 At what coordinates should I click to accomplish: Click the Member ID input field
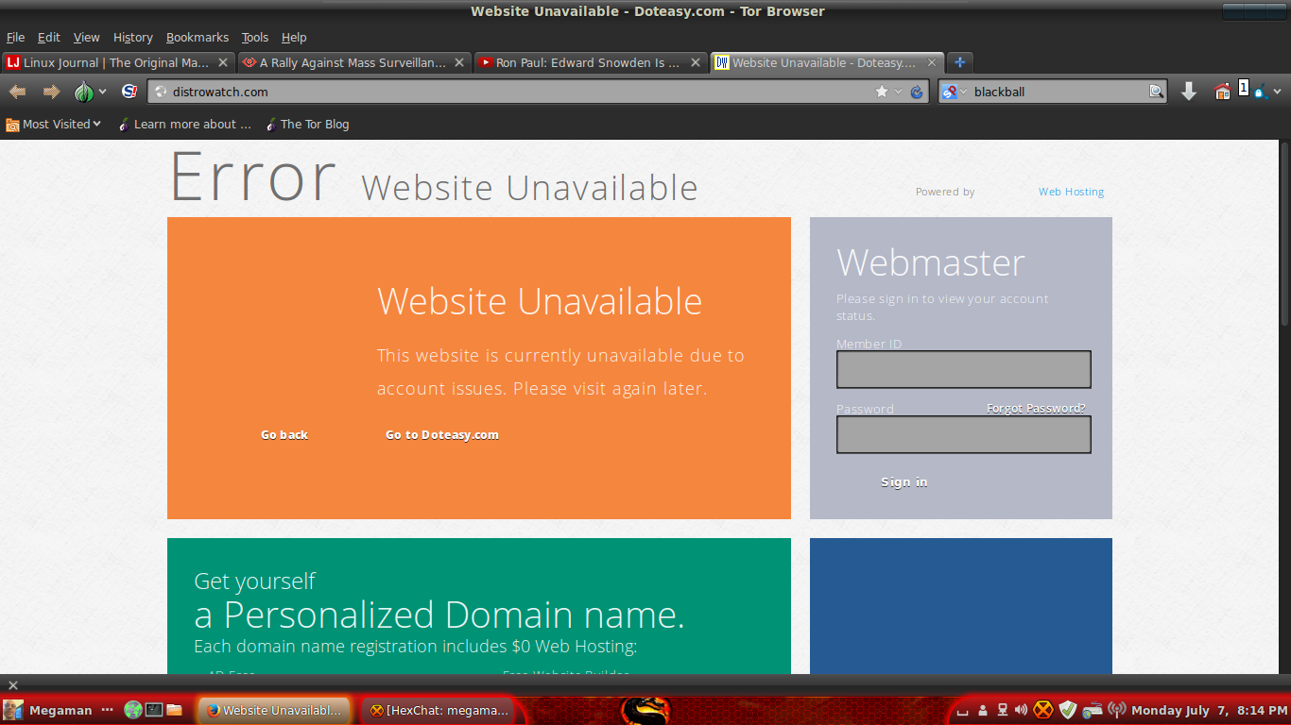point(964,369)
